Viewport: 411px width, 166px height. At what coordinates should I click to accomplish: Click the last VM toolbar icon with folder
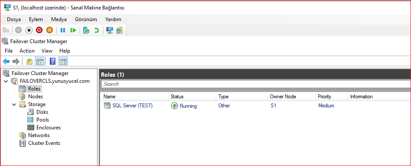[x=120, y=30]
